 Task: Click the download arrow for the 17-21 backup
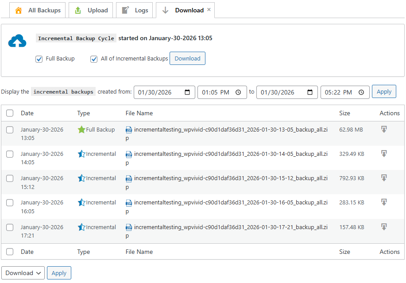[x=383, y=226]
